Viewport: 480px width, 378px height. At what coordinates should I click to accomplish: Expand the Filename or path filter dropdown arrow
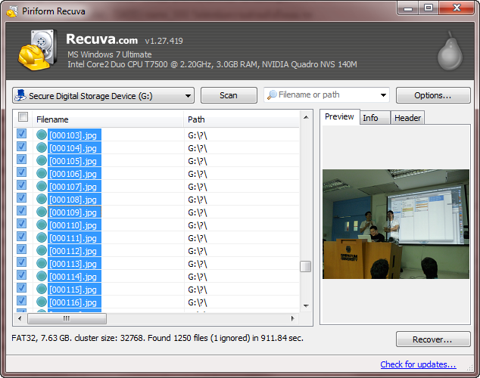[x=383, y=95]
